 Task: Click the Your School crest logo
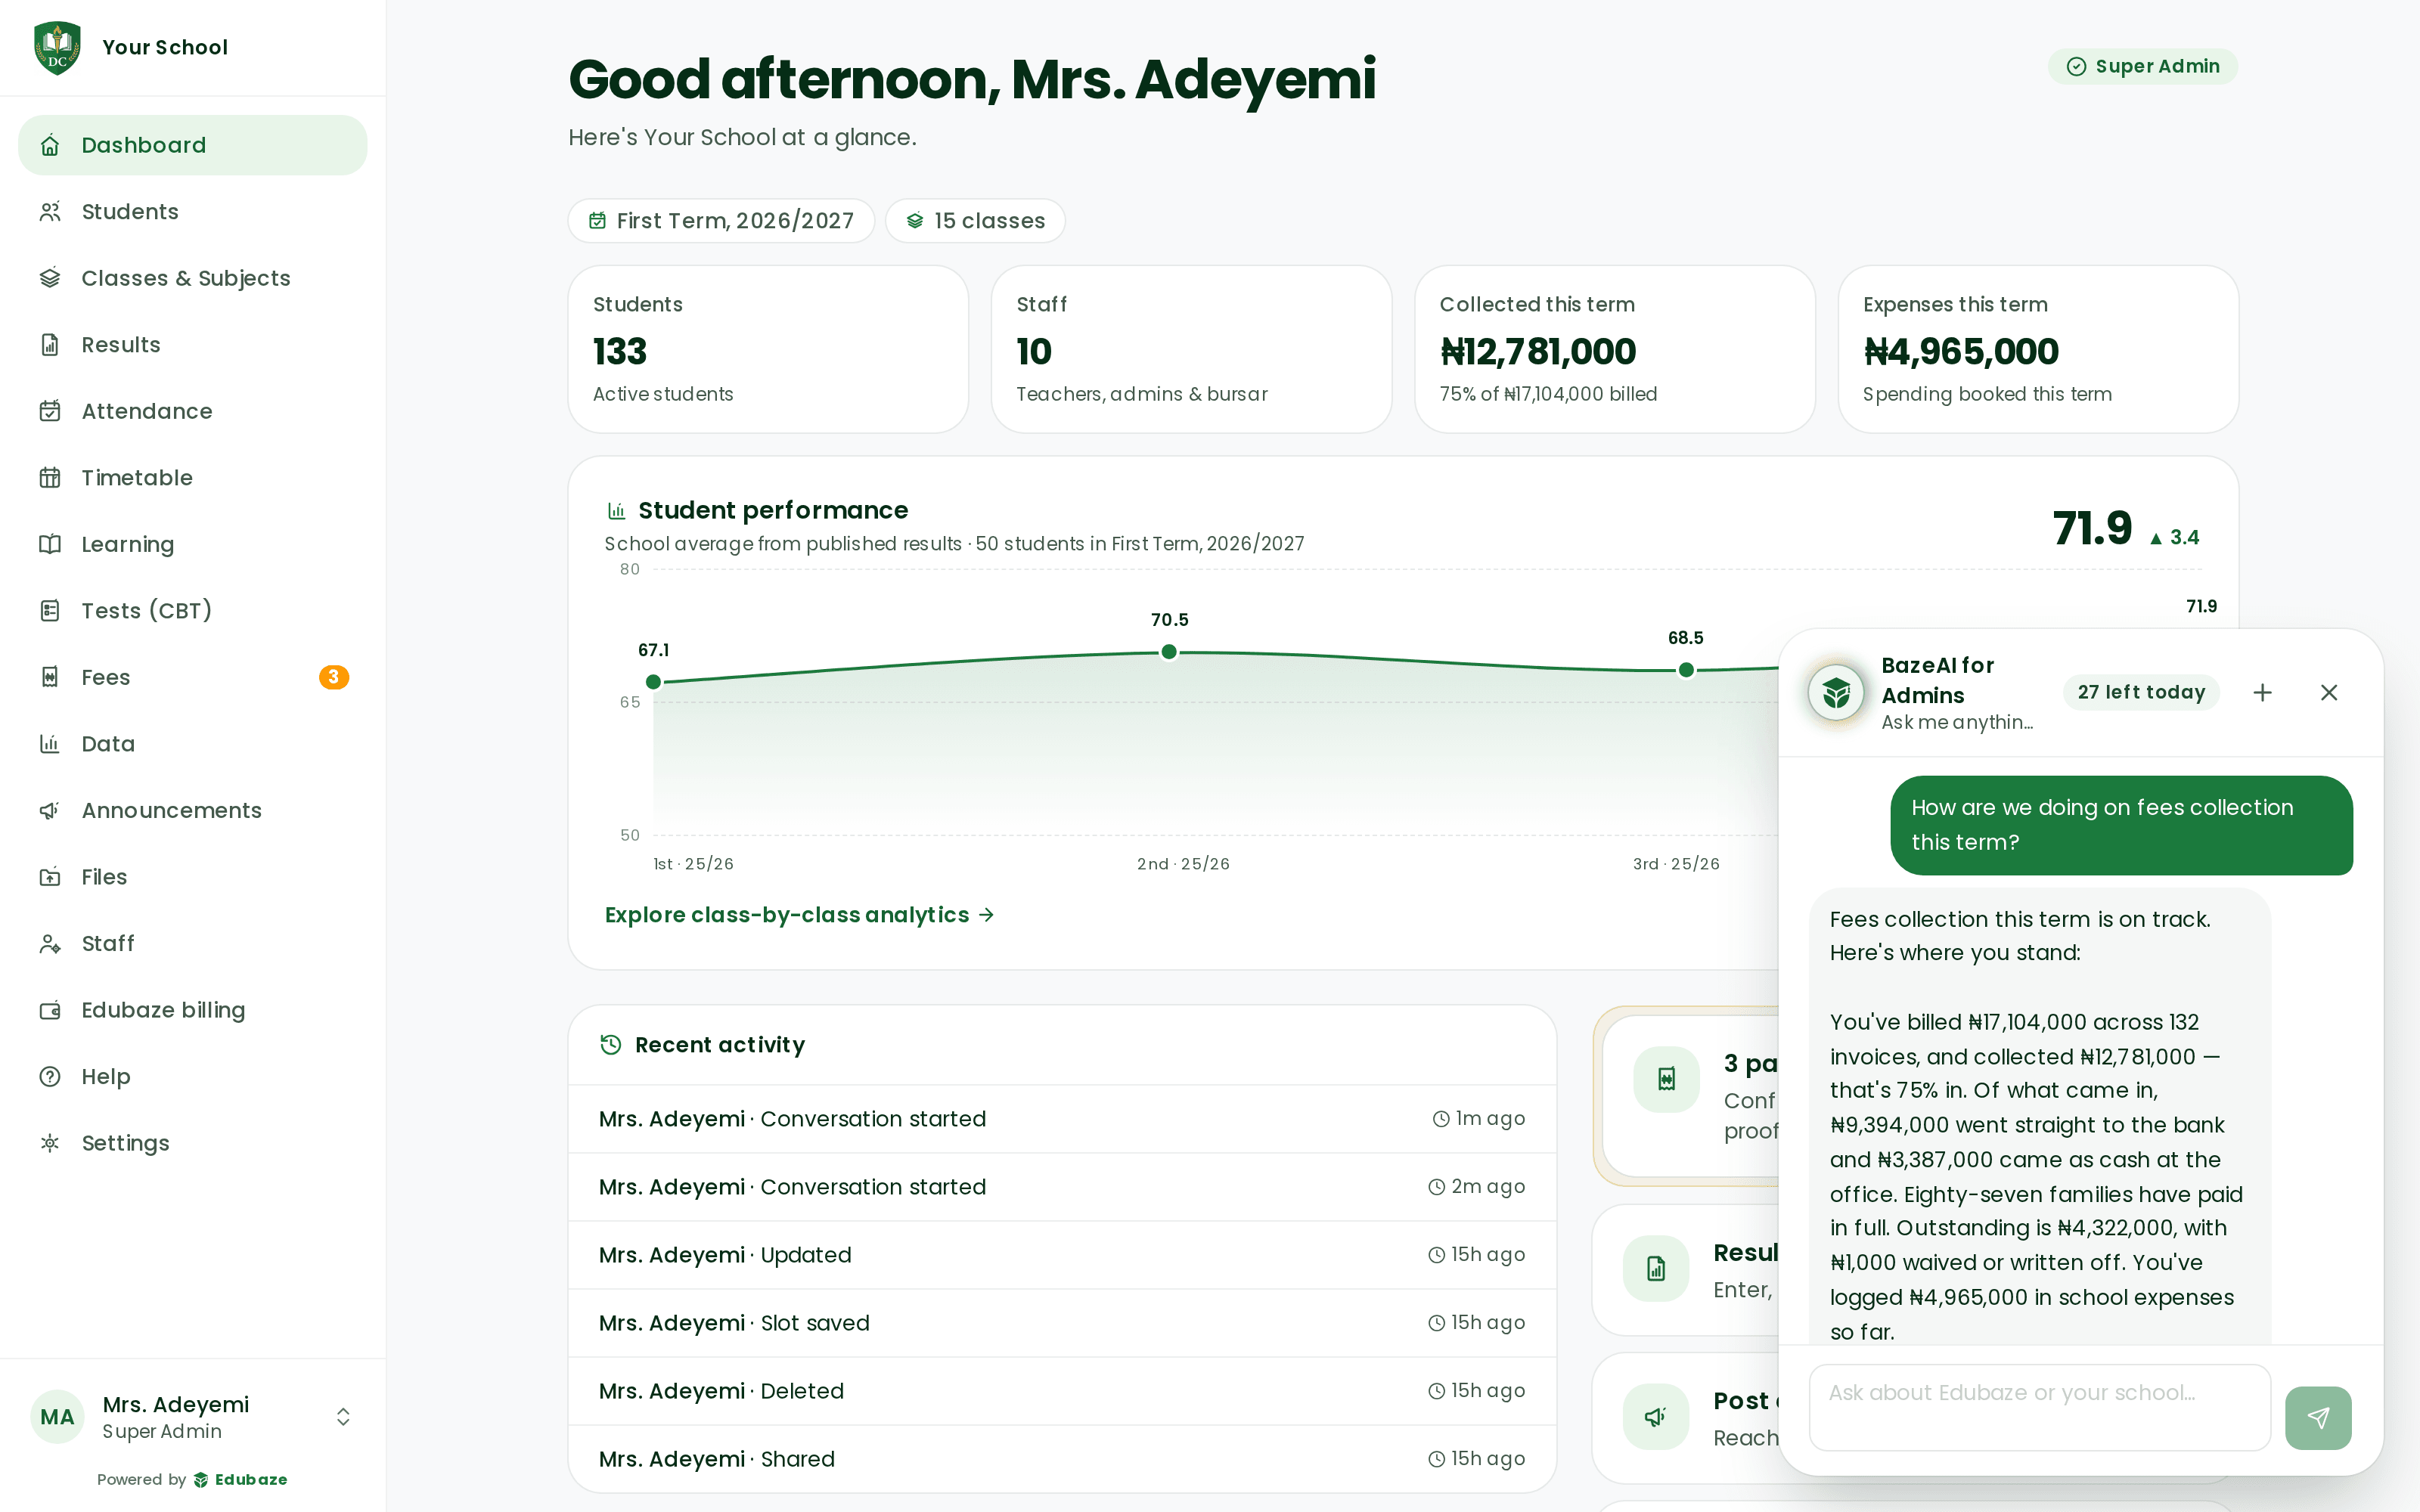pos(57,47)
